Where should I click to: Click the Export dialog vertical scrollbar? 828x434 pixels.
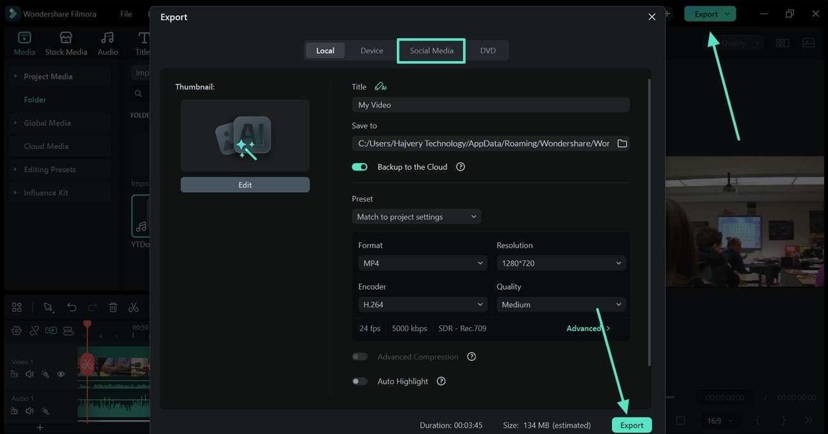point(648,223)
